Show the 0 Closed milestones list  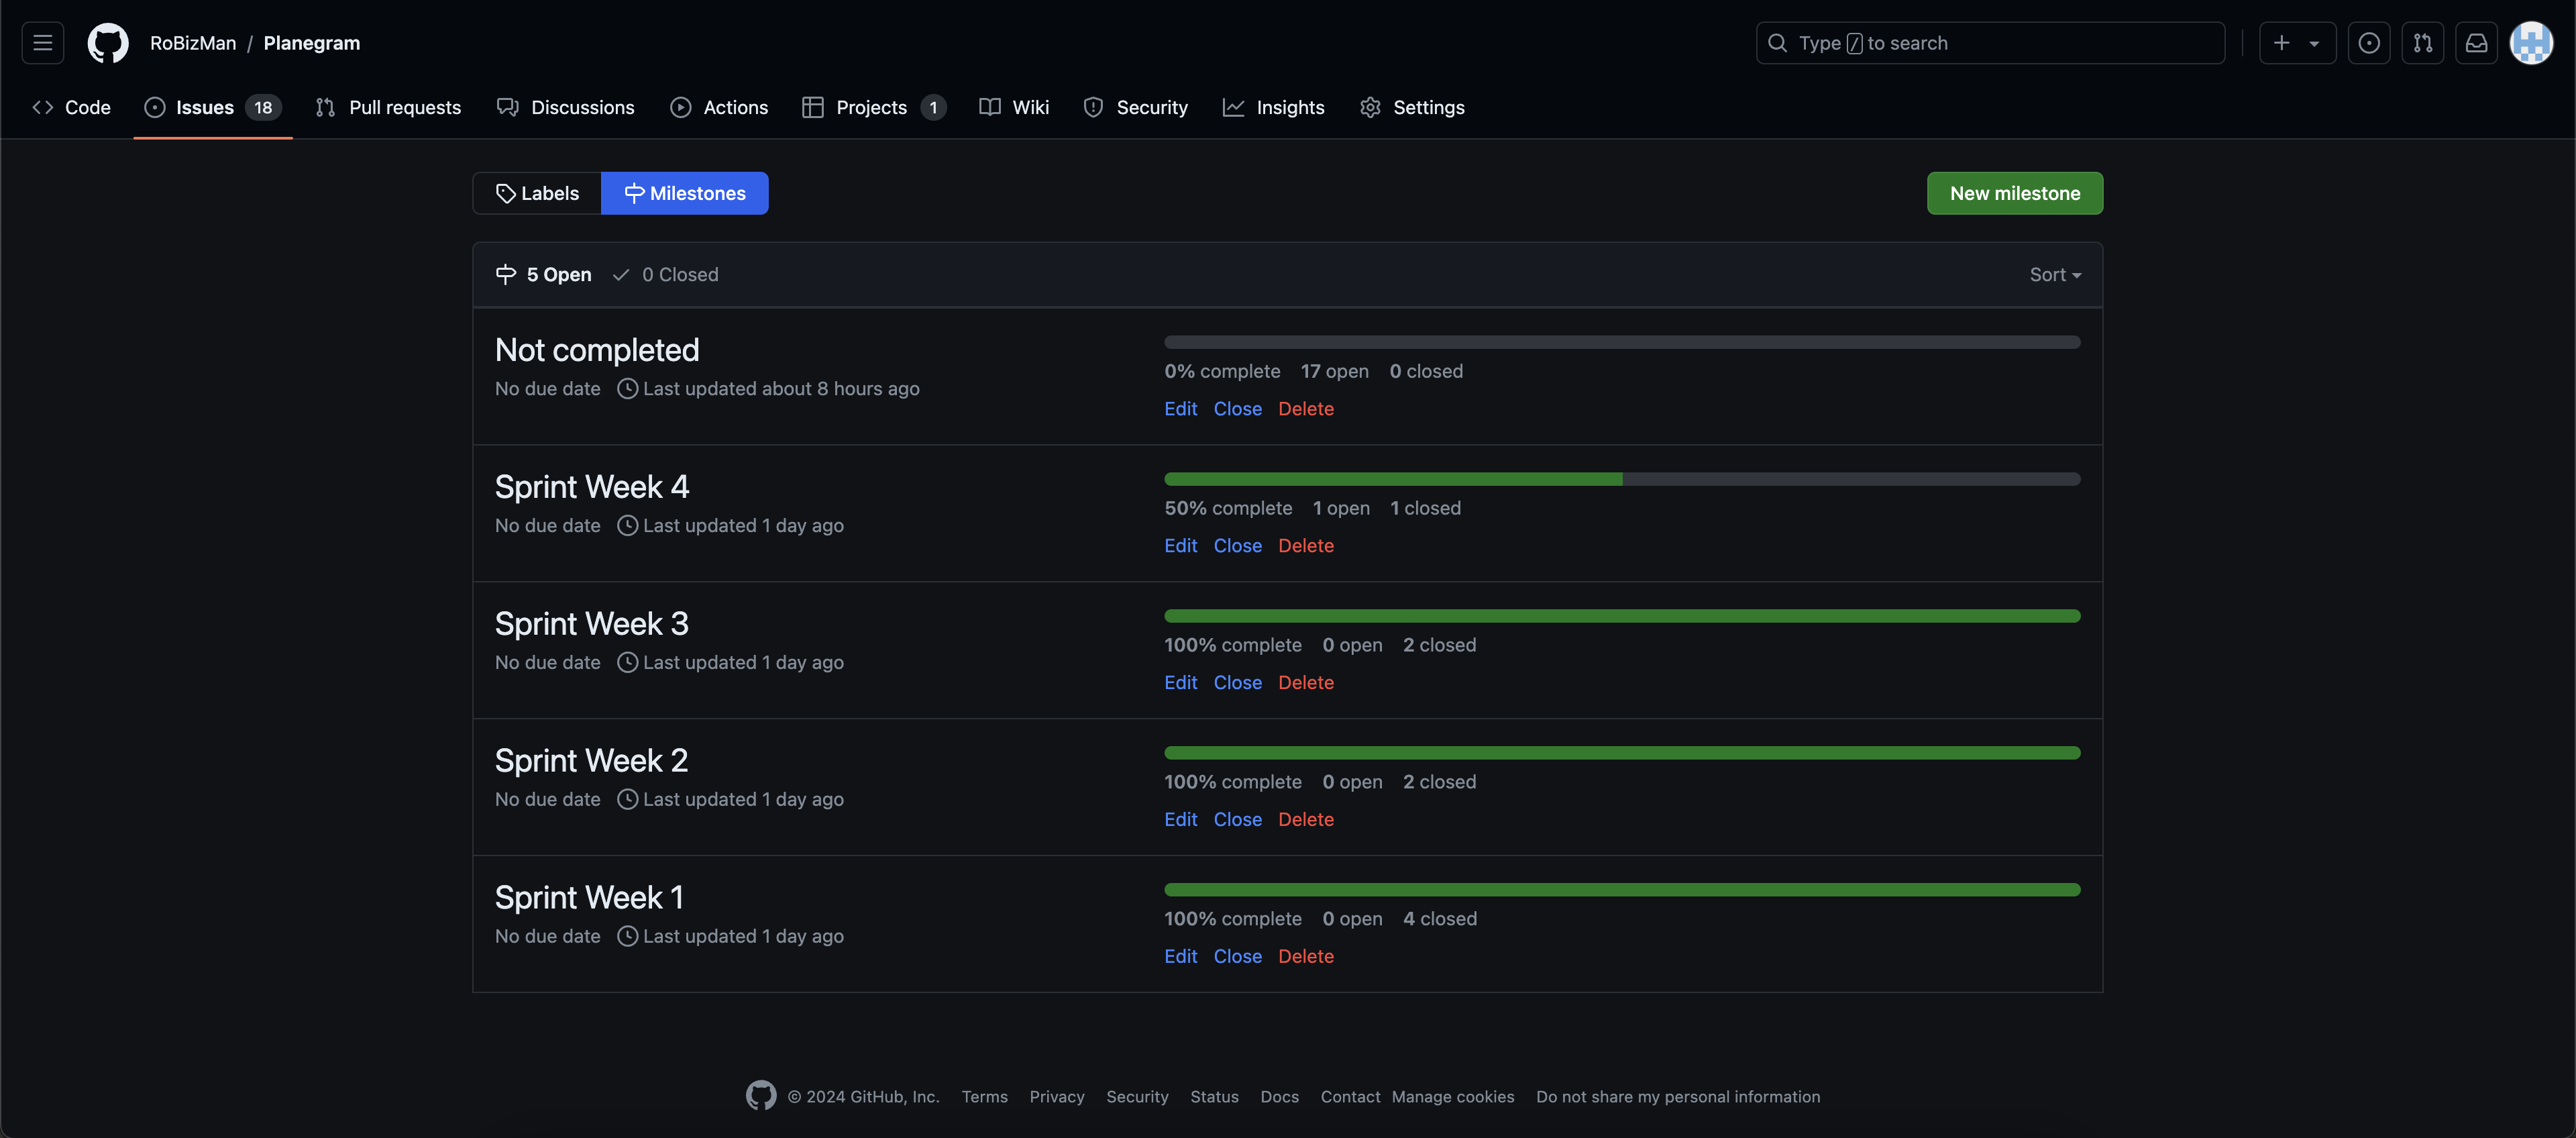pos(666,274)
